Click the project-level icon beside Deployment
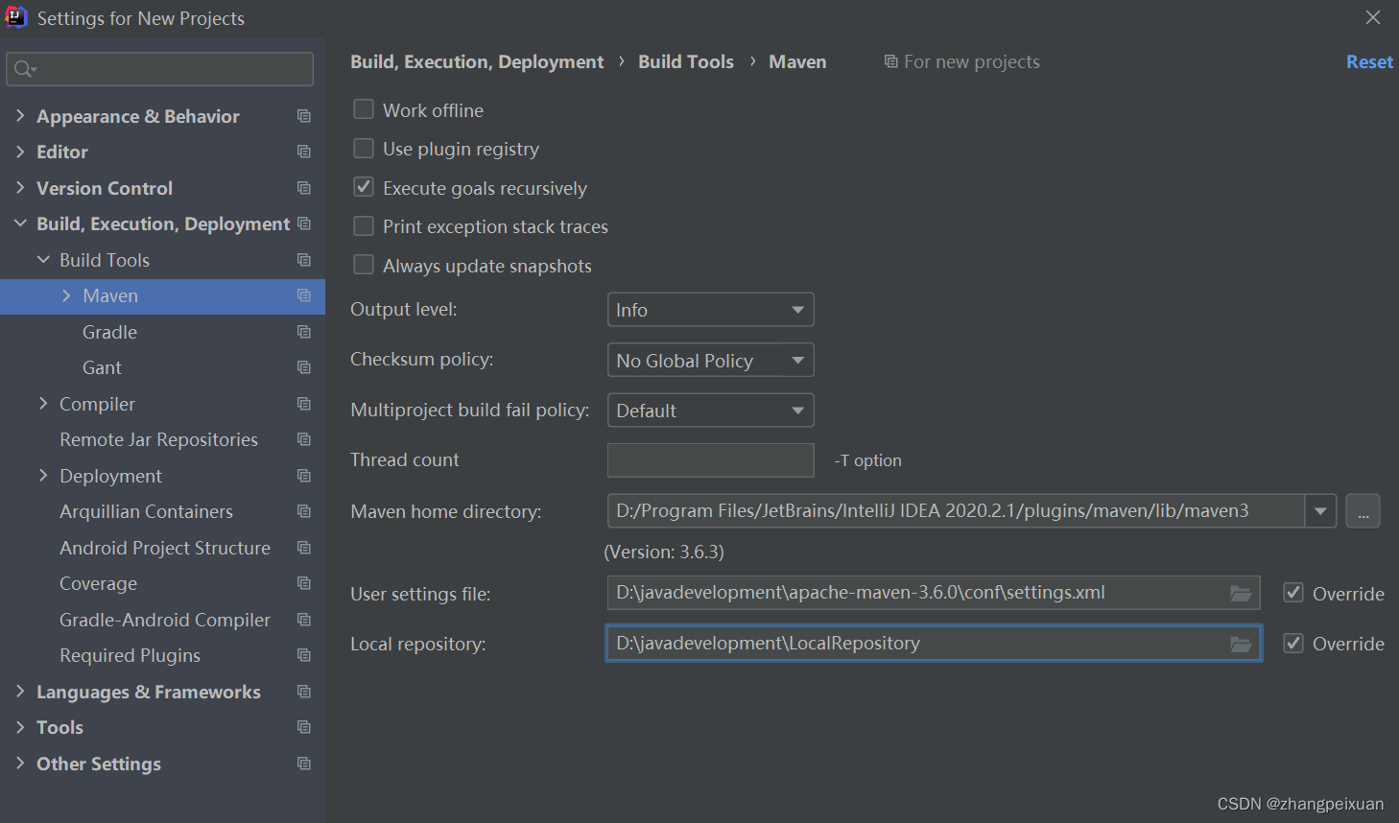1399x823 pixels. click(x=304, y=476)
